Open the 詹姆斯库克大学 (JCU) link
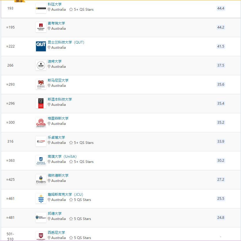This screenshot has width=241, height=241. [x=65, y=195]
